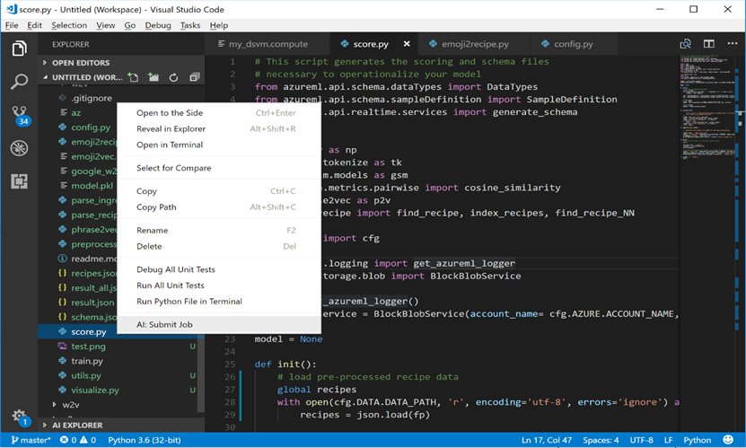Click the feedback smiley in status bar
Screen dimensions: 746x448
click(728, 440)
